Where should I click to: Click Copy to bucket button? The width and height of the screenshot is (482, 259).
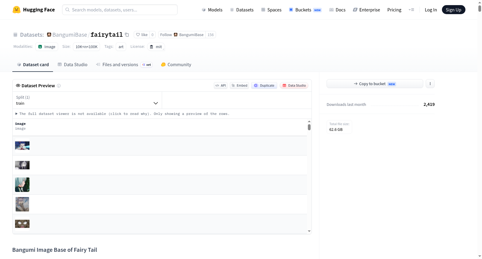[x=375, y=84]
